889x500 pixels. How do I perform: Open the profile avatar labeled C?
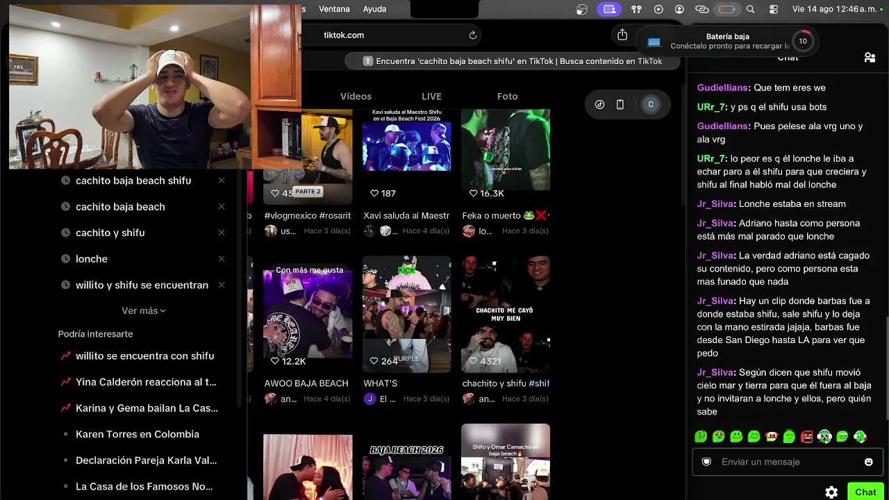651,104
